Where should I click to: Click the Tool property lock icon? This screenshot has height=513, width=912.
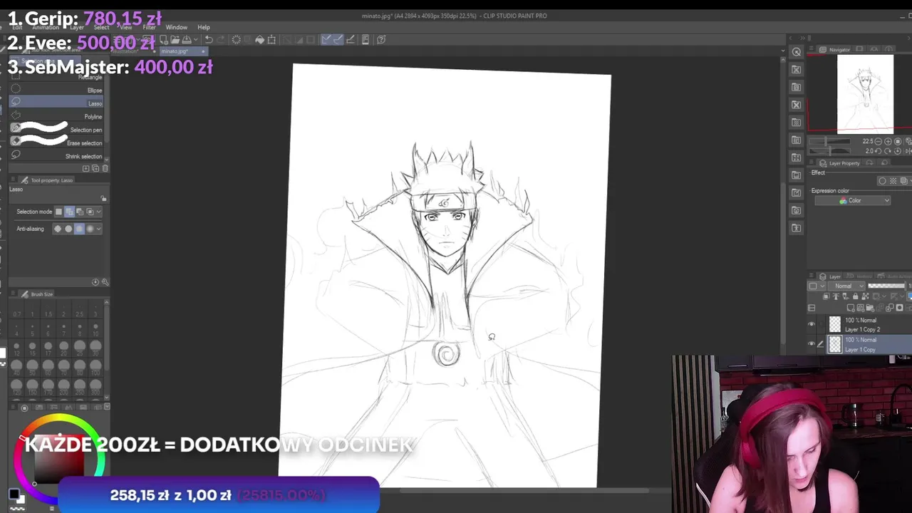[103, 199]
